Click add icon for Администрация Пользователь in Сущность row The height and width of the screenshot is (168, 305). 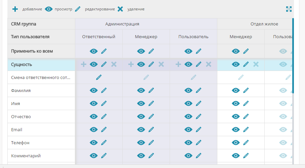(x=178, y=64)
